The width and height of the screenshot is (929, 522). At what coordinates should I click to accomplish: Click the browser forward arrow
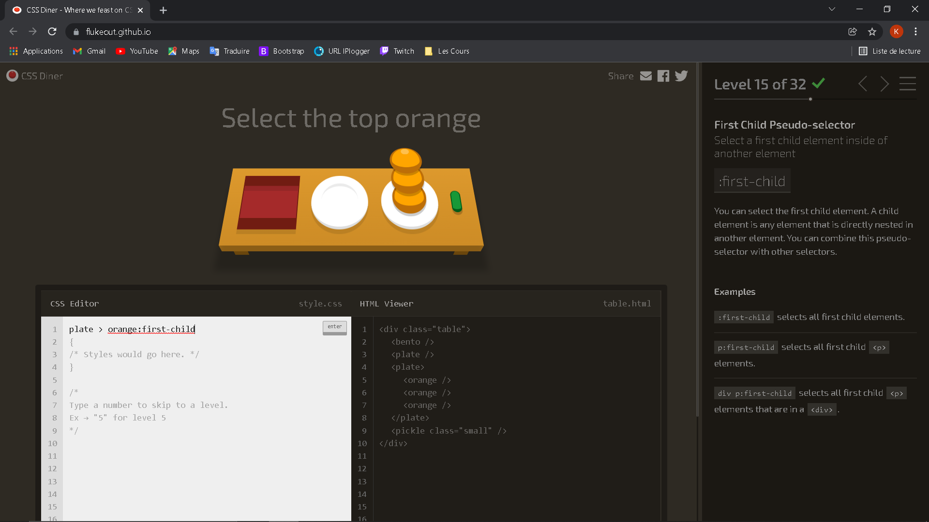32,31
